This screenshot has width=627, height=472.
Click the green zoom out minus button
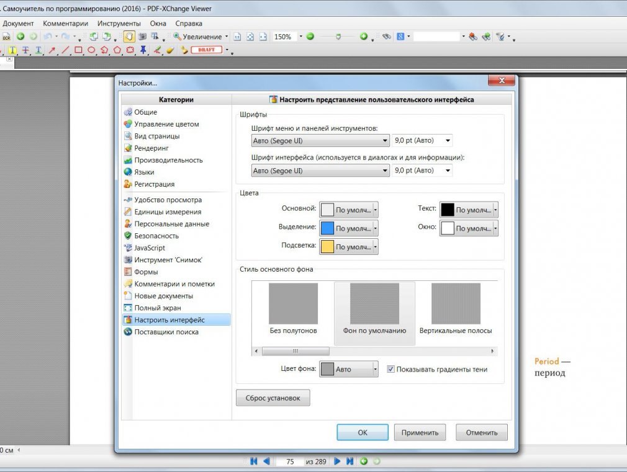(310, 37)
